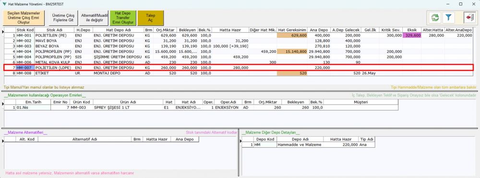This screenshot has height=178, width=480.
Task: Click 'Depo Adı' column header
Action: tap(300, 139)
